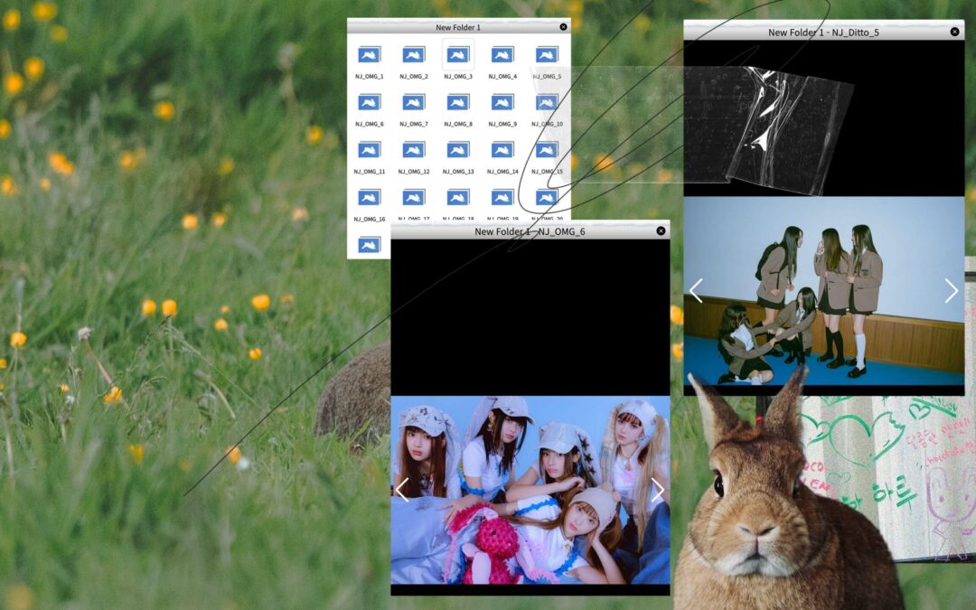Close the NJ_Ditto_5 viewer window

pos(954,32)
